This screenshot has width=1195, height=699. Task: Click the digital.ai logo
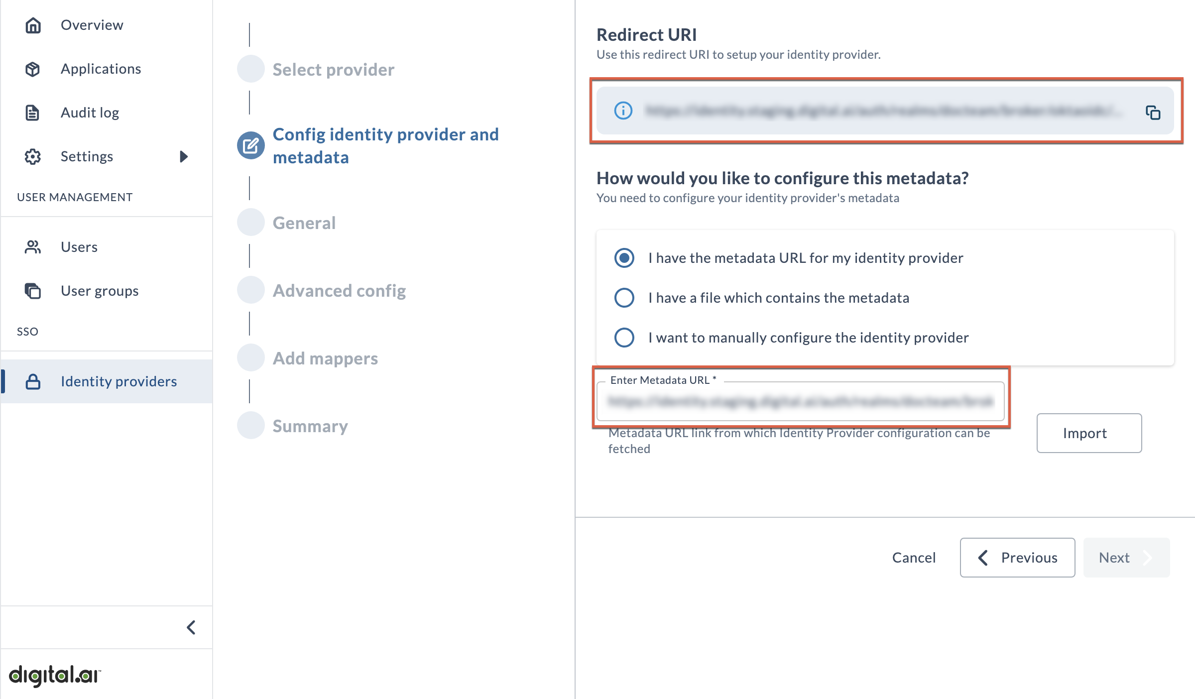coord(55,676)
